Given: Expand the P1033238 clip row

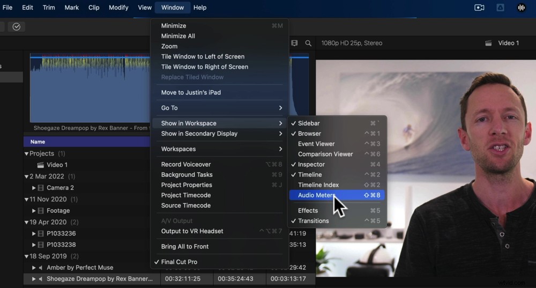Looking at the screenshot, I should [x=33, y=245].
